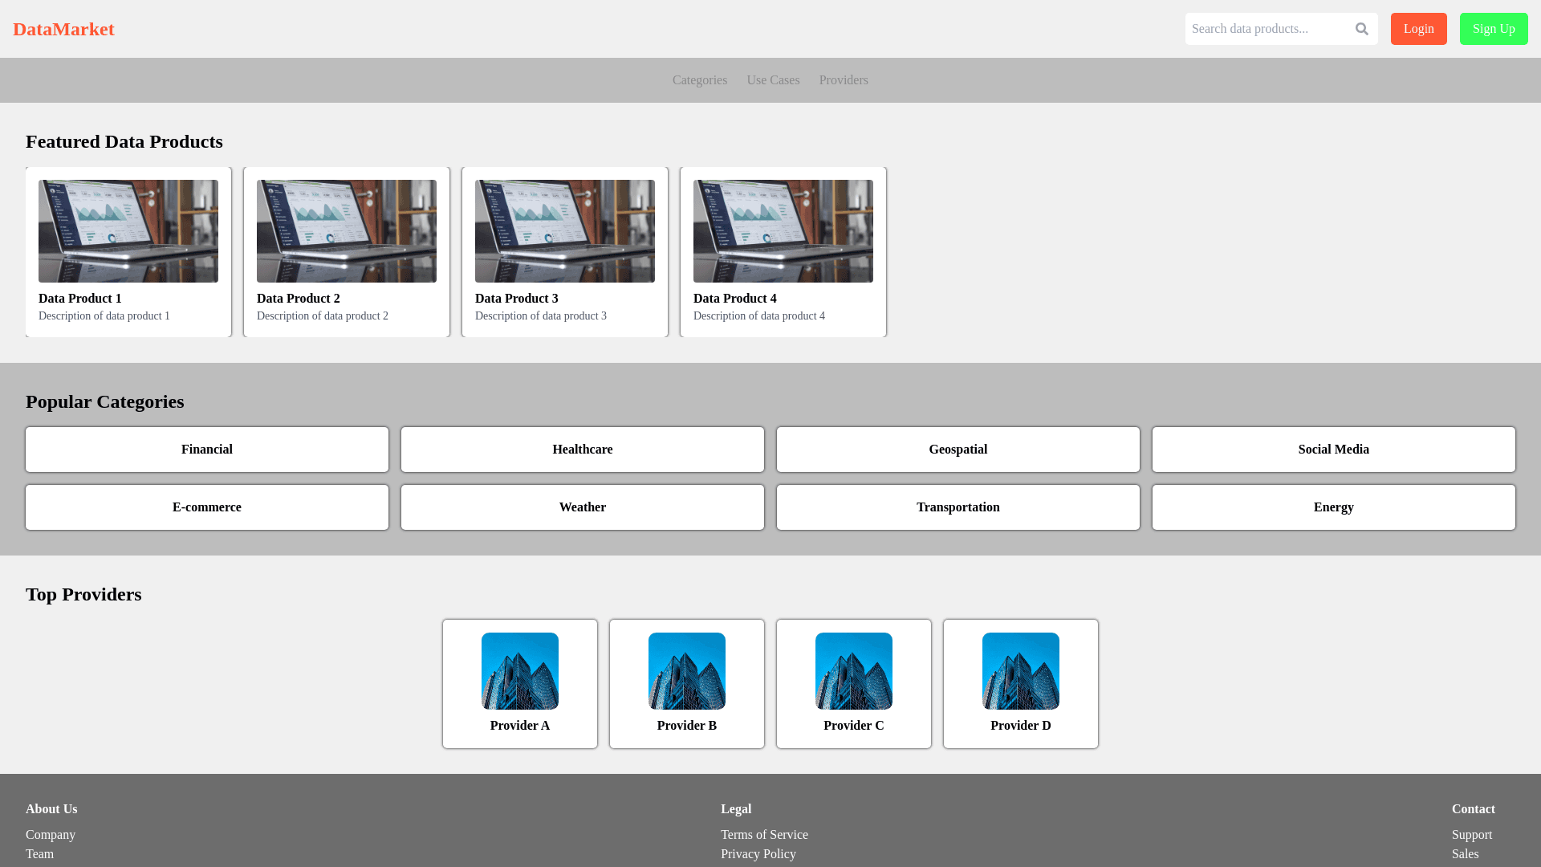Select Data Product 3 laptop image

click(x=565, y=231)
